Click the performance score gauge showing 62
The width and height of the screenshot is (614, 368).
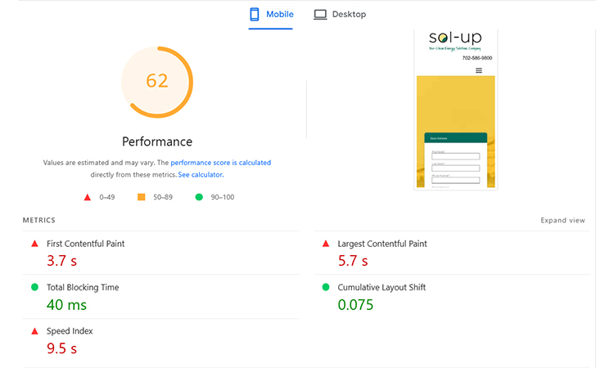[156, 81]
